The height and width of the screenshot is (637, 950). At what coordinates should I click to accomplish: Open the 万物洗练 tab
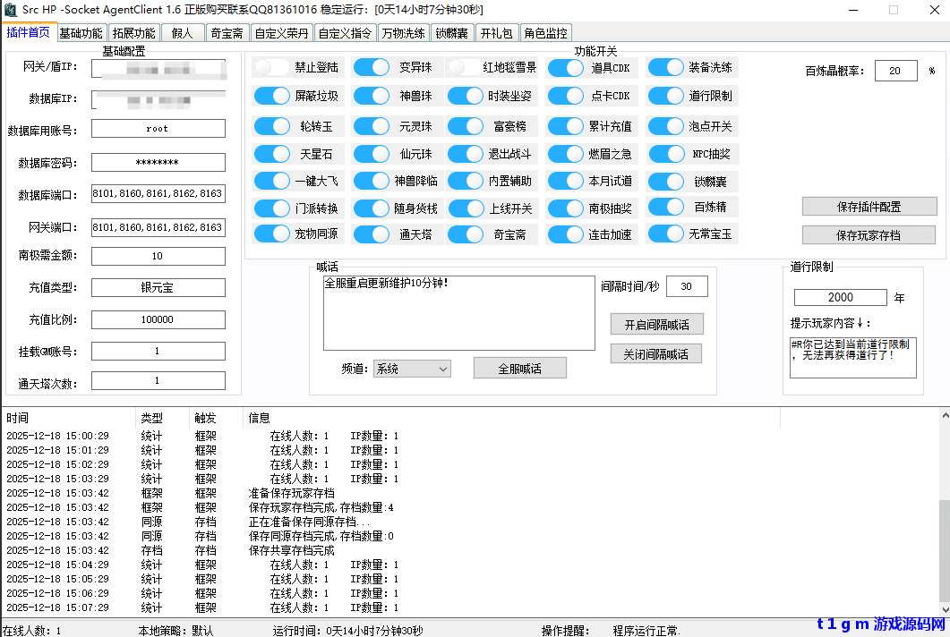tap(403, 32)
